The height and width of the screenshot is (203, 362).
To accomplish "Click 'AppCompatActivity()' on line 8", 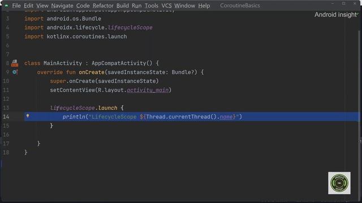I will [x=122, y=63].
